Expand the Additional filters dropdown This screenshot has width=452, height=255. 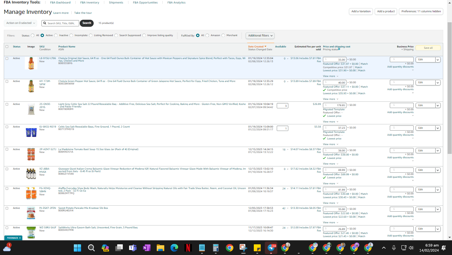[x=260, y=35]
